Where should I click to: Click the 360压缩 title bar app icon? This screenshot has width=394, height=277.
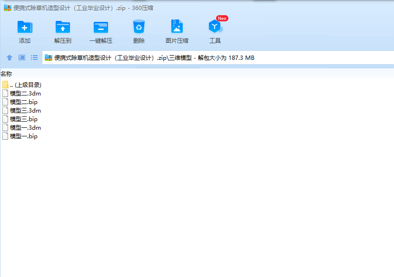8,8
